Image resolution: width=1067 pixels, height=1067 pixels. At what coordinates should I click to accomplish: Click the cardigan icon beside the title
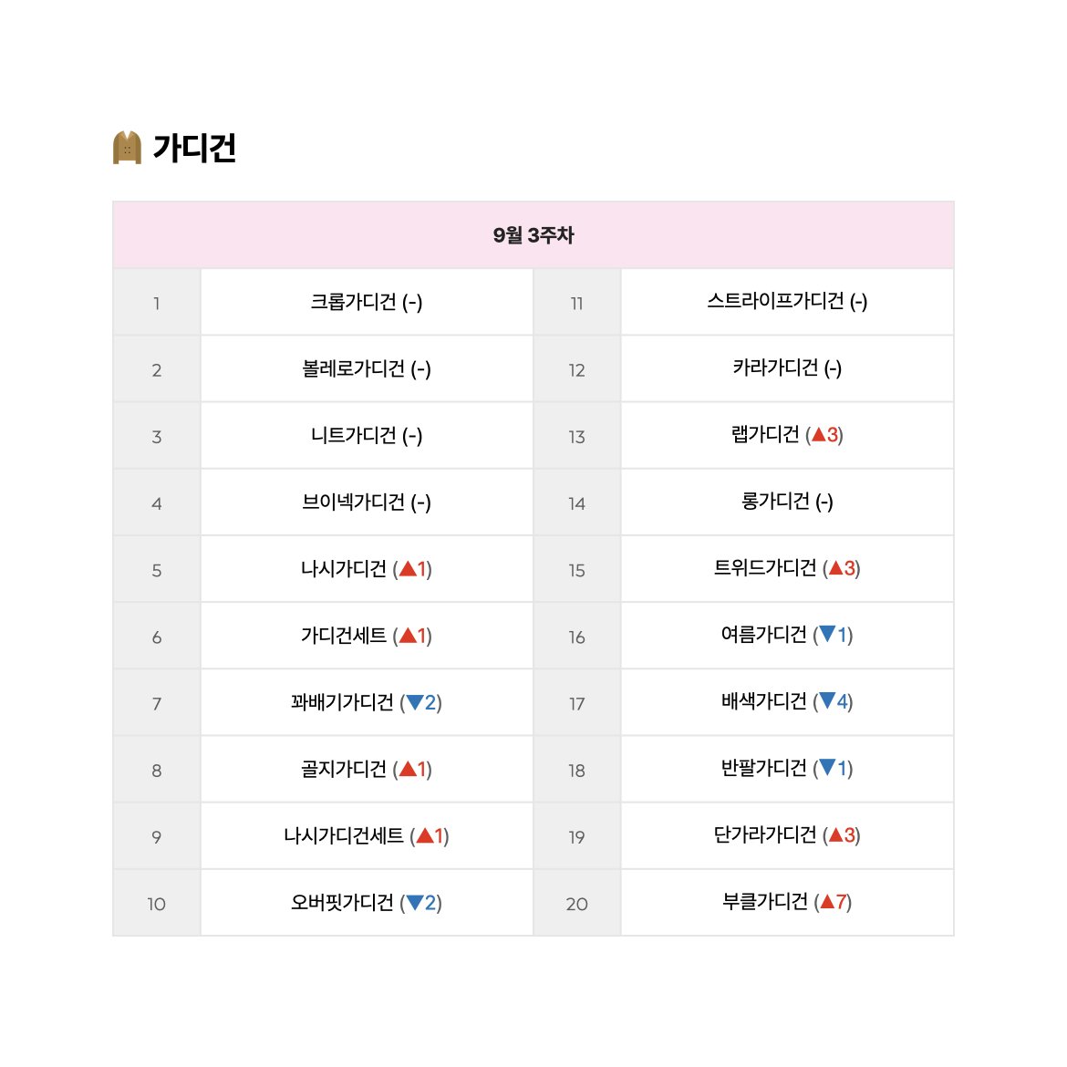pyautogui.click(x=128, y=147)
